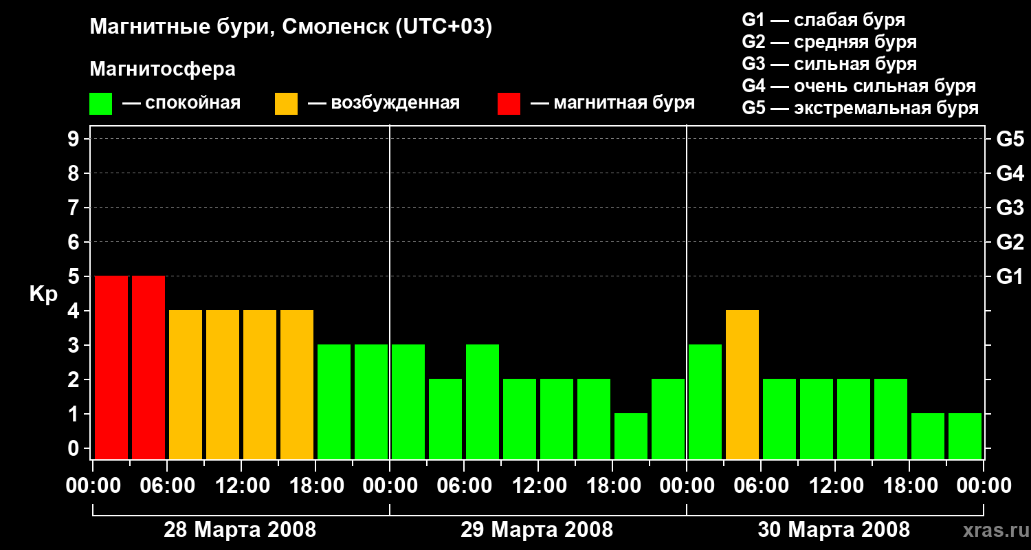Click the green bar for 06:00–09:00 on 30 March
The width and height of the screenshot is (1031, 550).
tap(779, 419)
